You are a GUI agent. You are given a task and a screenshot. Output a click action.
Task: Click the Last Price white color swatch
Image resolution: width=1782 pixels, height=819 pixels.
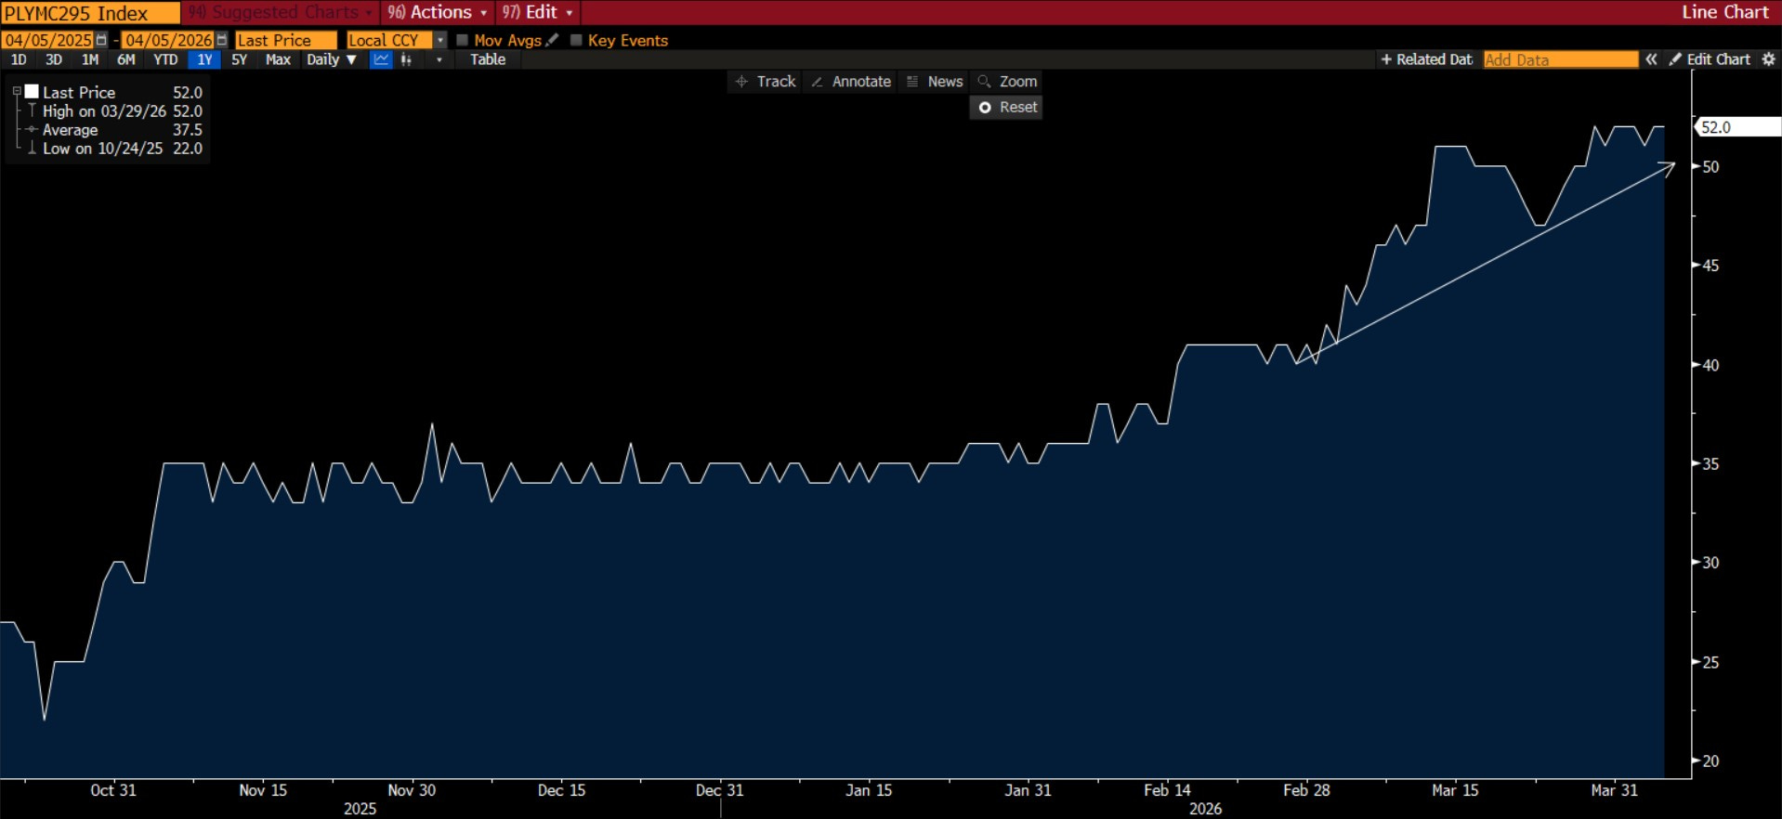click(32, 92)
